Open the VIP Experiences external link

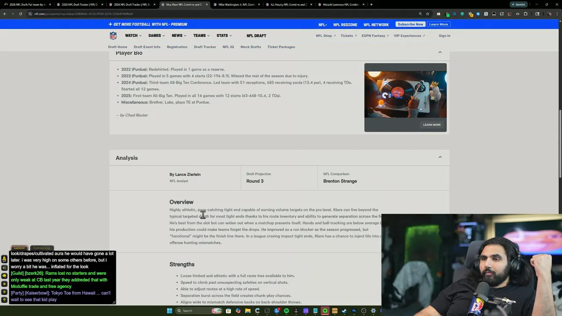(x=409, y=36)
